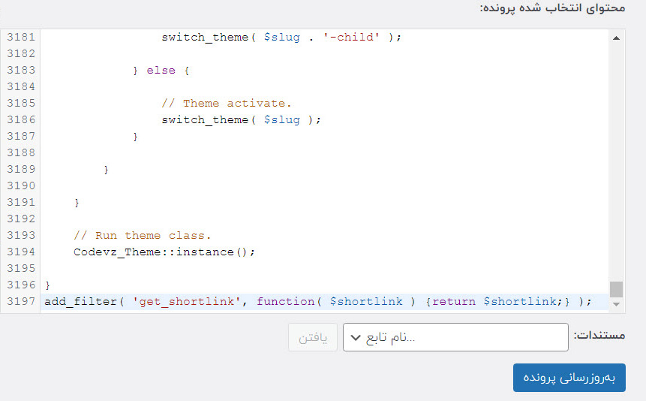Click the selected file content heading
Screen dimensions: 646x401
pos(552,8)
